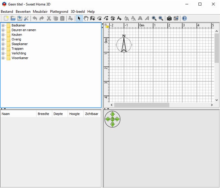Select the Pan hand tool

click(x=86, y=19)
